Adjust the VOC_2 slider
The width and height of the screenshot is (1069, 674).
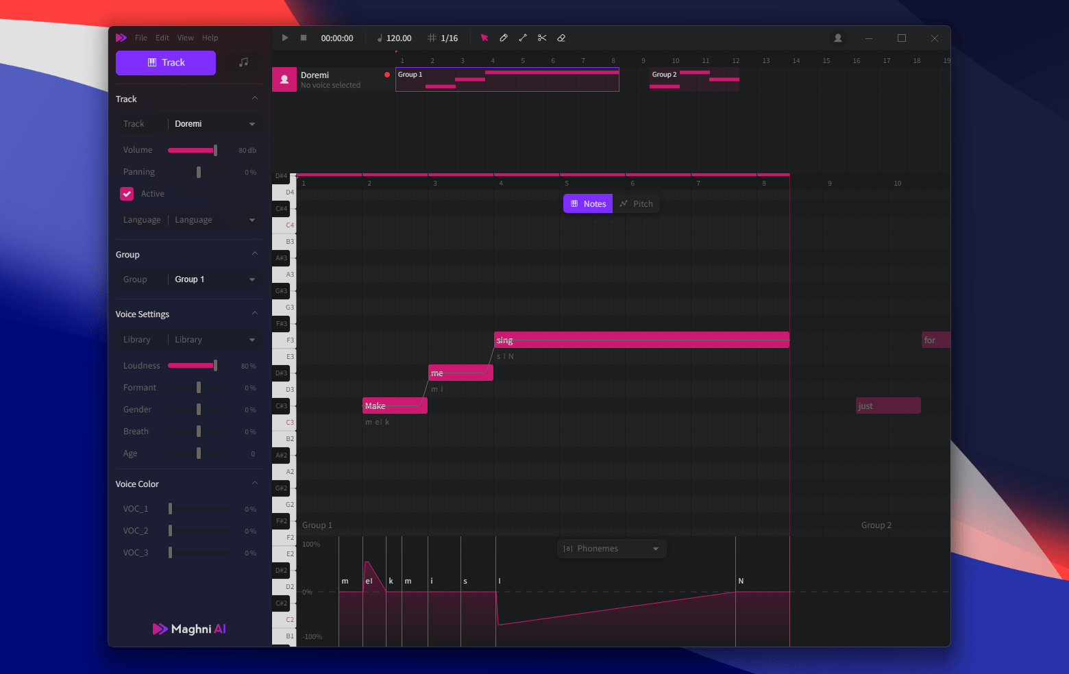click(199, 531)
